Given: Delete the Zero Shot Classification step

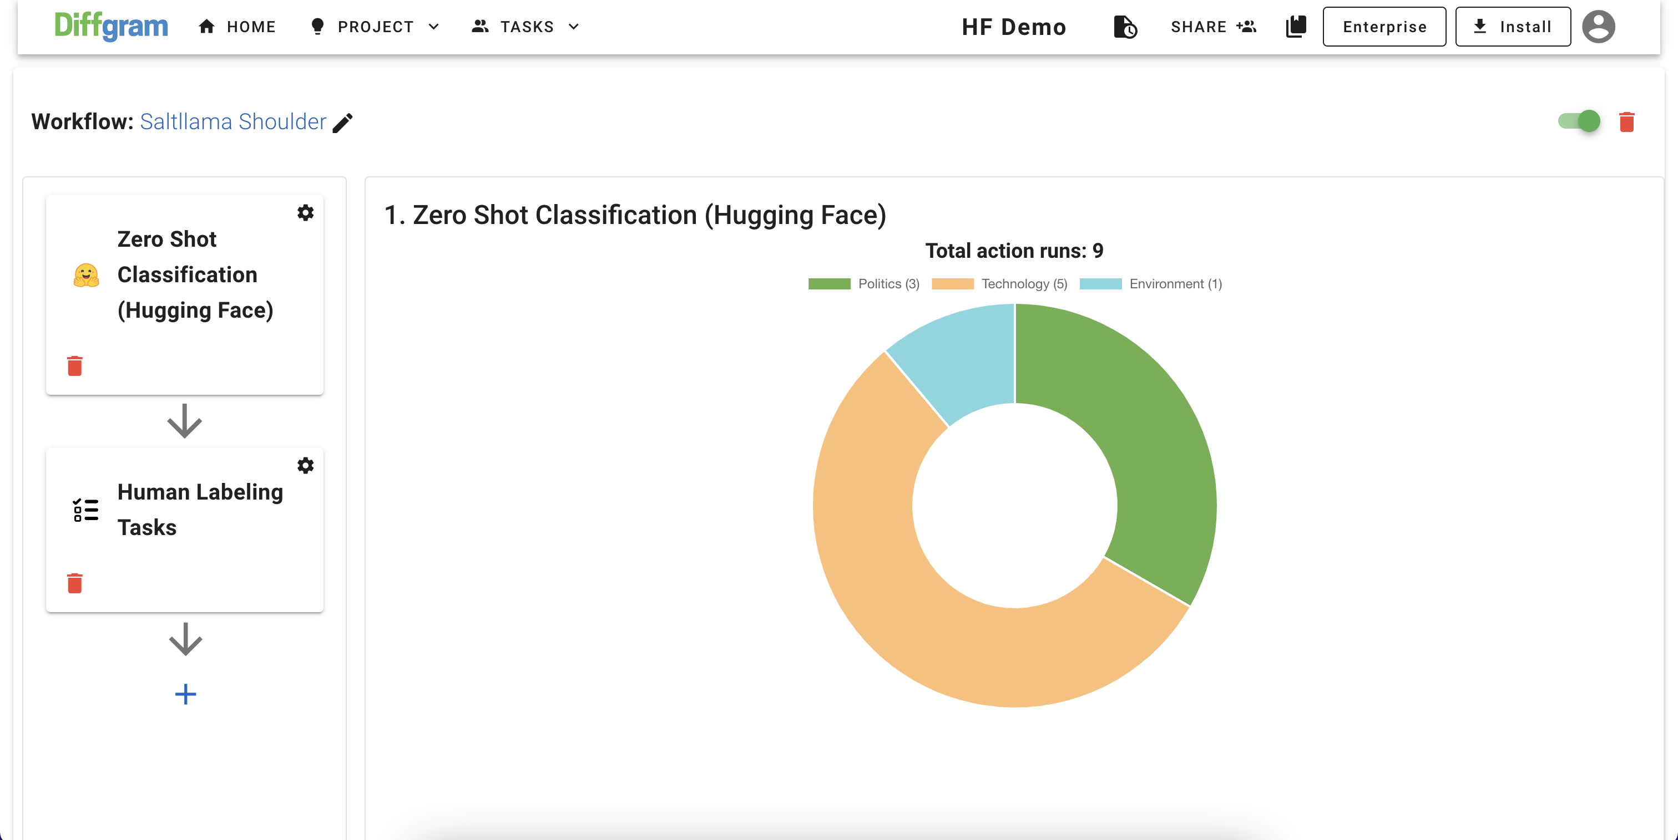Looking at the screenshot, I should 75,366.
